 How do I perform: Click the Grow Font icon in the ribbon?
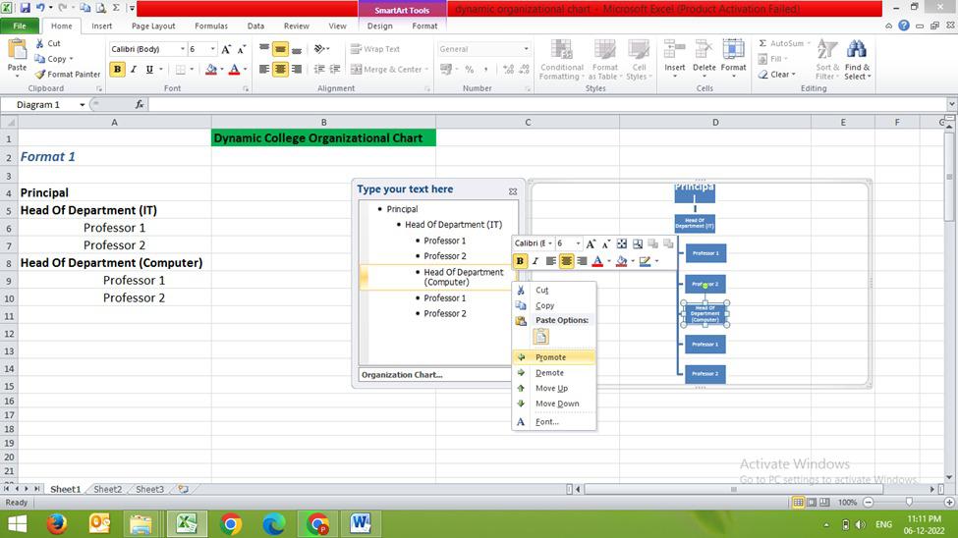pos(226,49)
